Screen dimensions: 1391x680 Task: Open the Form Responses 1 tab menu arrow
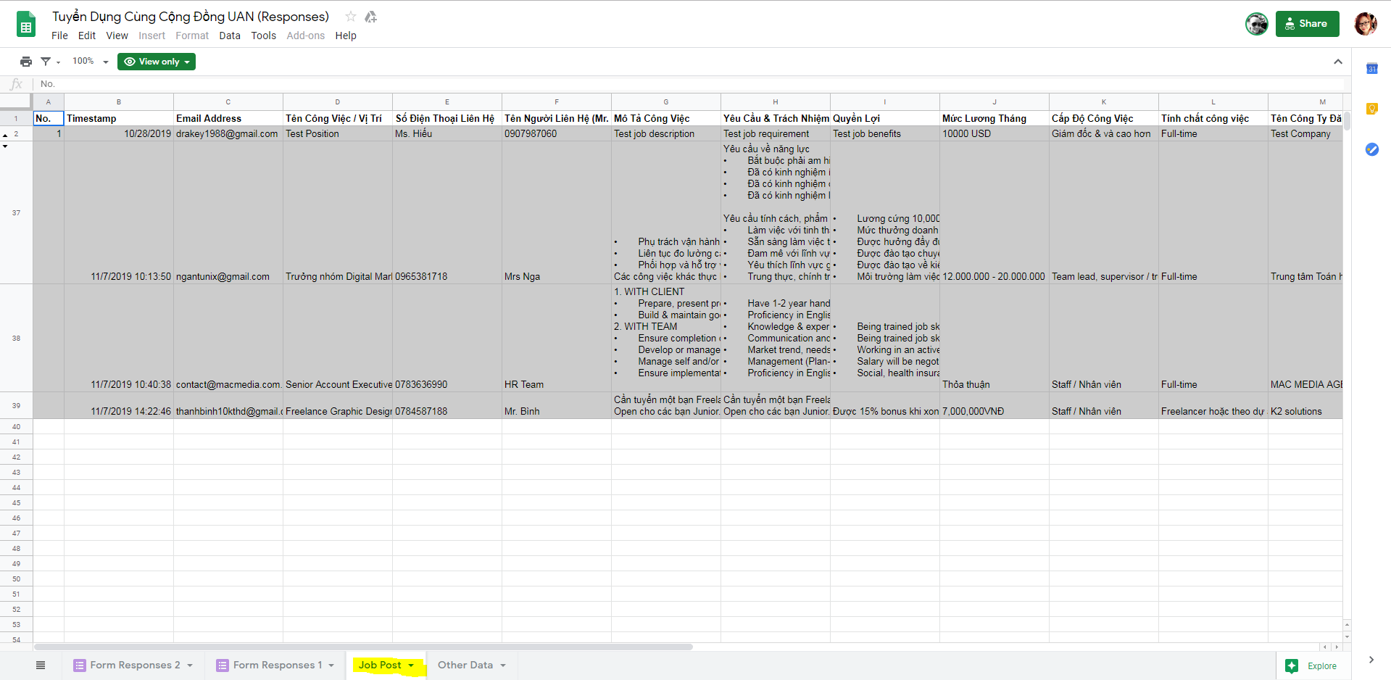click(x=331, y=666)
